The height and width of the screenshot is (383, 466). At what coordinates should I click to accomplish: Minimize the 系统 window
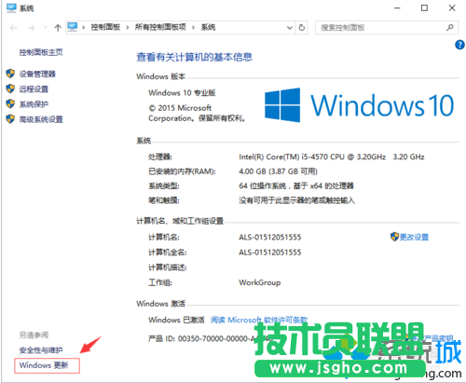(397, 8)
